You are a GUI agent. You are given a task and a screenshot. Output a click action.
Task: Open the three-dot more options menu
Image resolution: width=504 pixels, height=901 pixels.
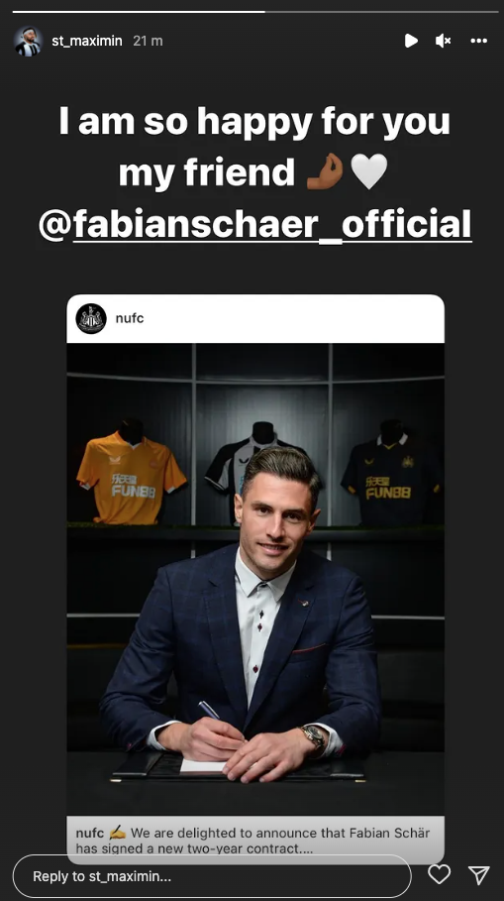[x=478, y=41]
